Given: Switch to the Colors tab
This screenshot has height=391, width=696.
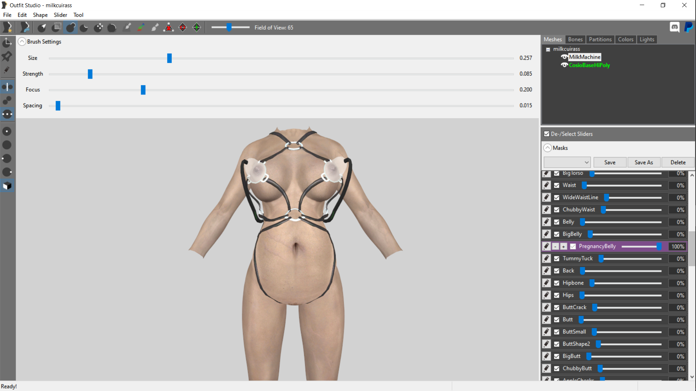Looking at the screenshot, I should click(x=626, y=39).
